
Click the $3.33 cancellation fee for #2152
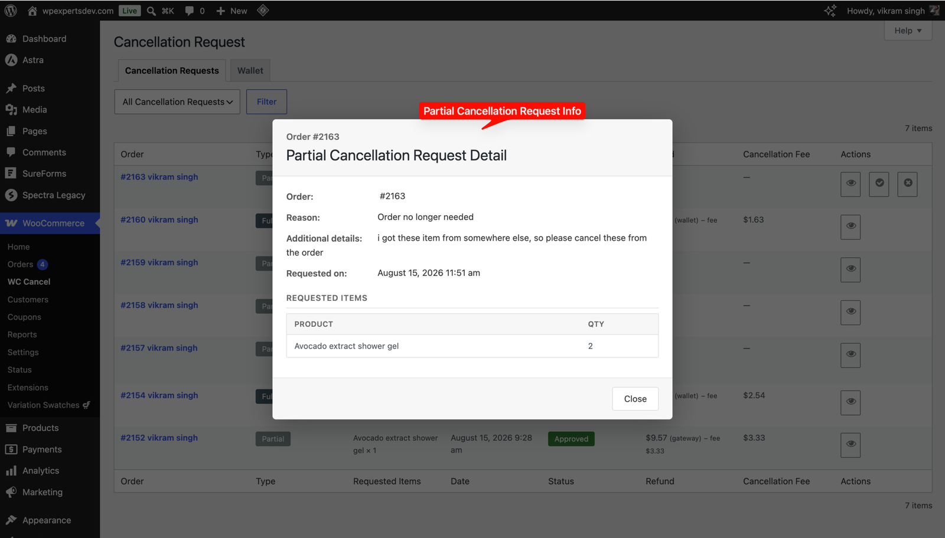(754, 438)
